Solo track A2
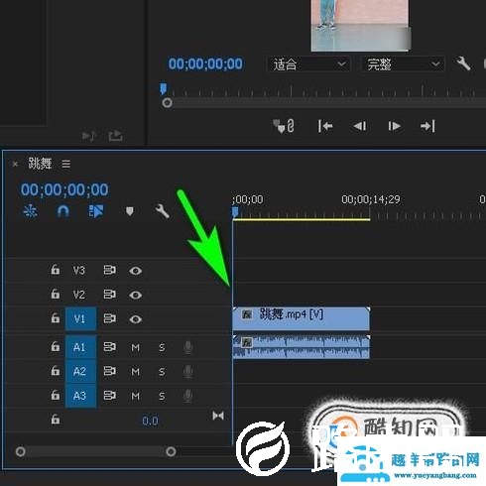486x486 pixels. pos(162,372)
